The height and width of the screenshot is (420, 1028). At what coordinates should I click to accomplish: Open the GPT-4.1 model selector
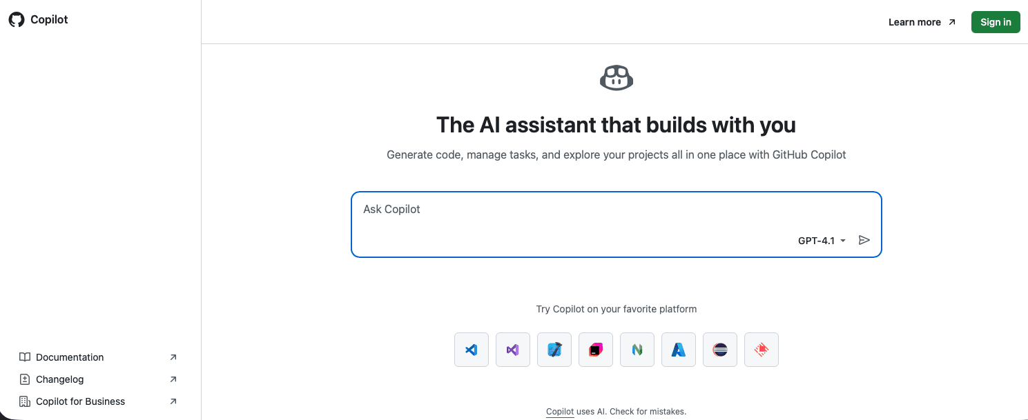(x=821, y=240)
